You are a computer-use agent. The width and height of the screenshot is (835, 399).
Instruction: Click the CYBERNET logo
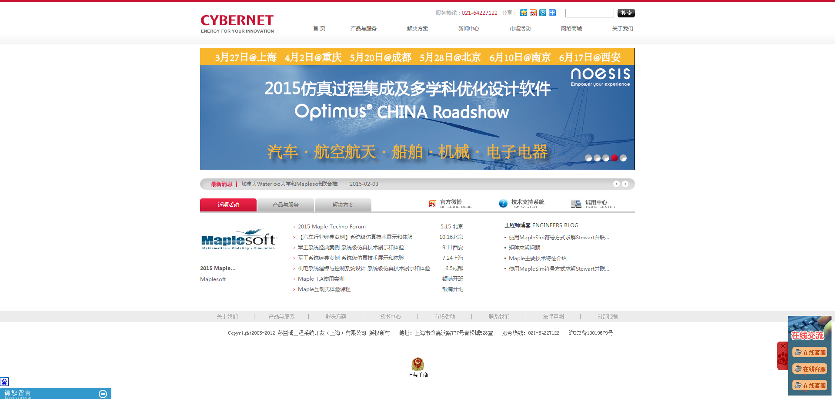tap(237, 24)
